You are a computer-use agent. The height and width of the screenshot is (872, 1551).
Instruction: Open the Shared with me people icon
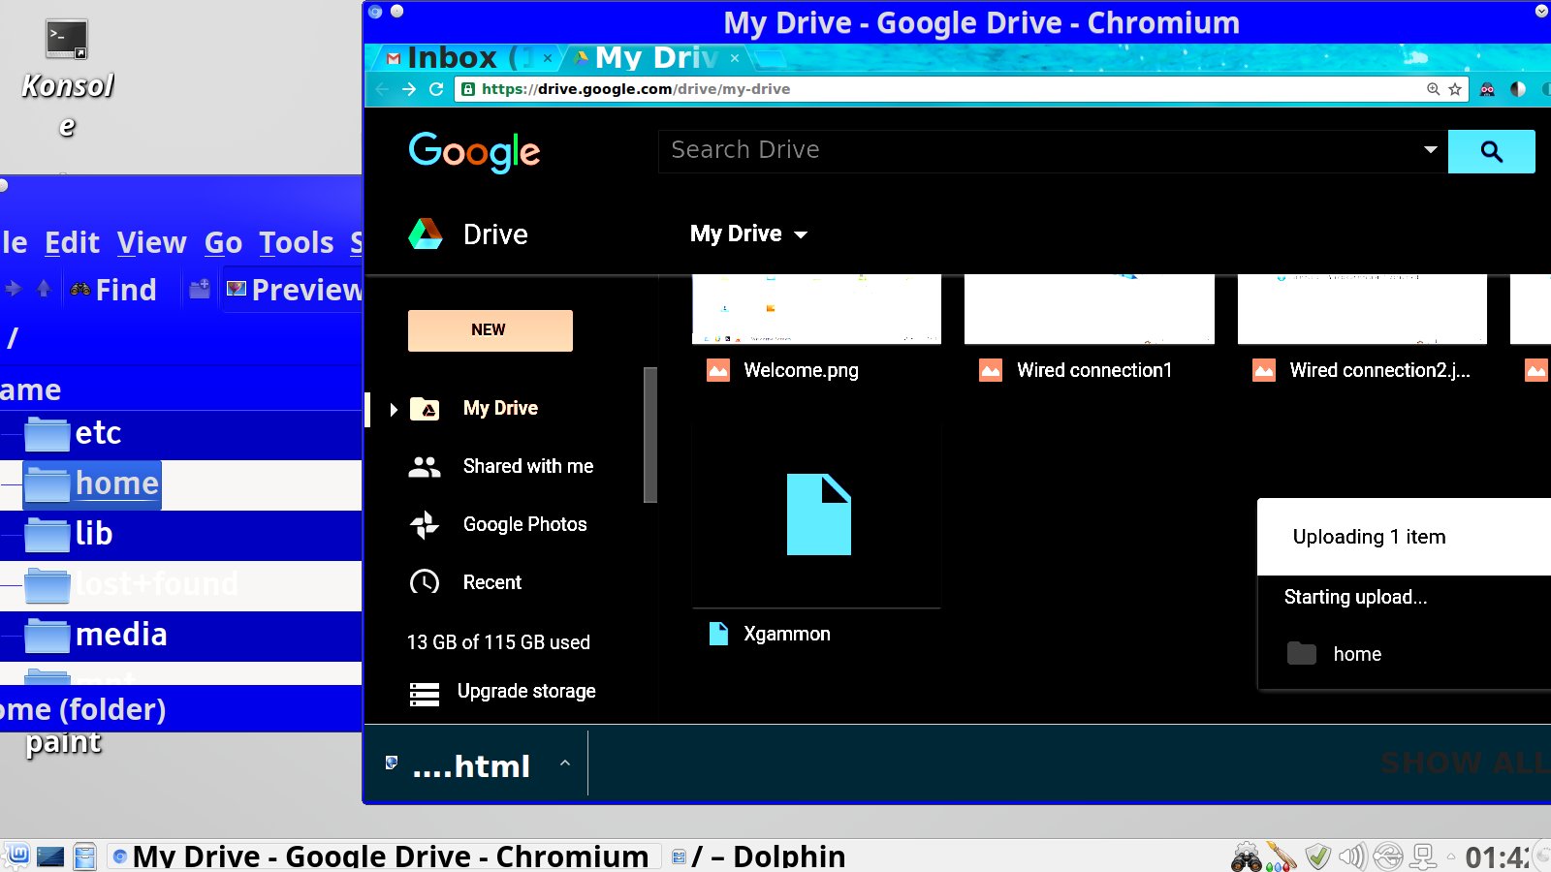point(425,467)
